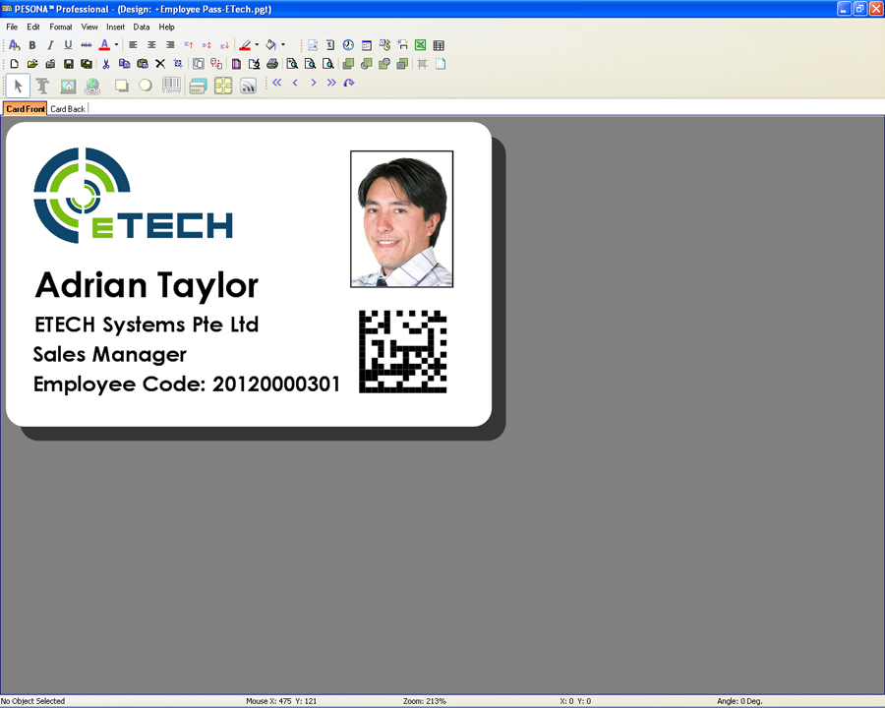Click the Print icon
Screen dimensions: 885x708
(272, 64)
